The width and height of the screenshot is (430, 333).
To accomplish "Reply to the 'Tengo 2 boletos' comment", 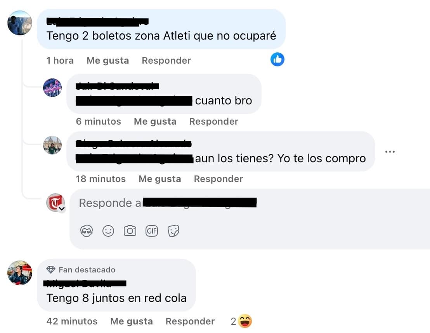I will (166, 60).
